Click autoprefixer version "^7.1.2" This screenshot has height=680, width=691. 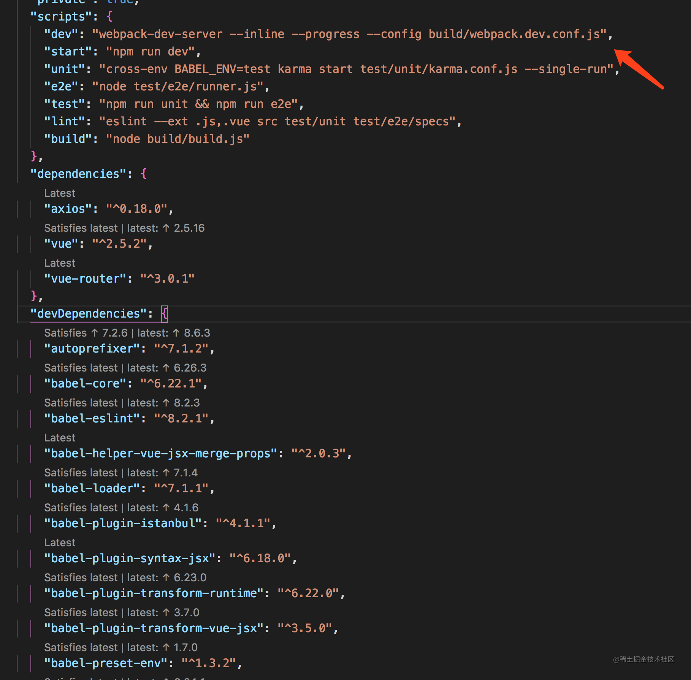pos(181,349)
